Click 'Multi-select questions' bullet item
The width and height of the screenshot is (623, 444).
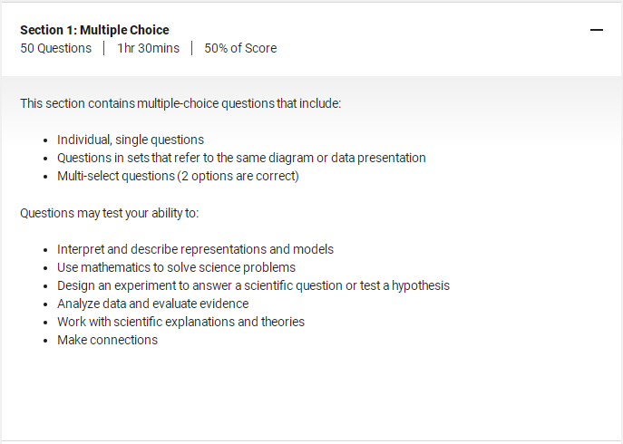(x=178, y=176)
